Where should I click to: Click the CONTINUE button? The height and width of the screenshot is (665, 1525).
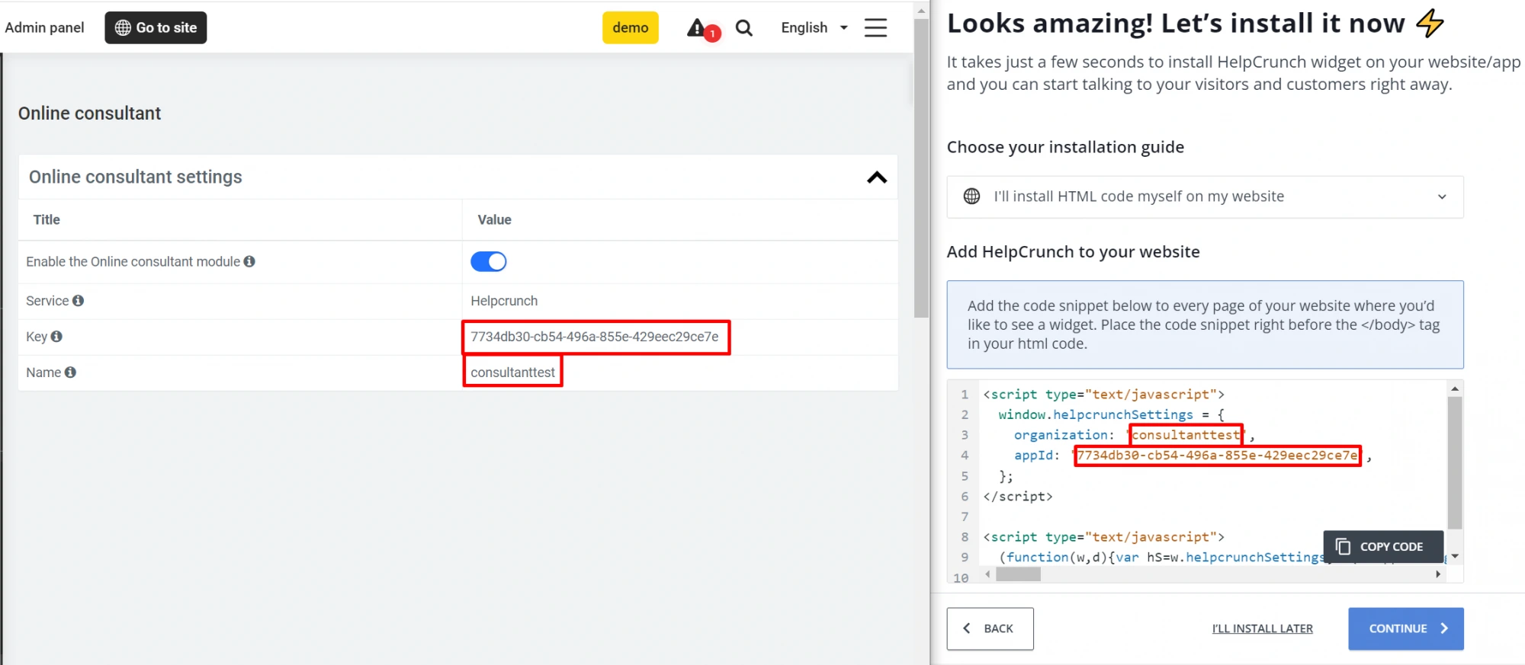click(1405, 628)
